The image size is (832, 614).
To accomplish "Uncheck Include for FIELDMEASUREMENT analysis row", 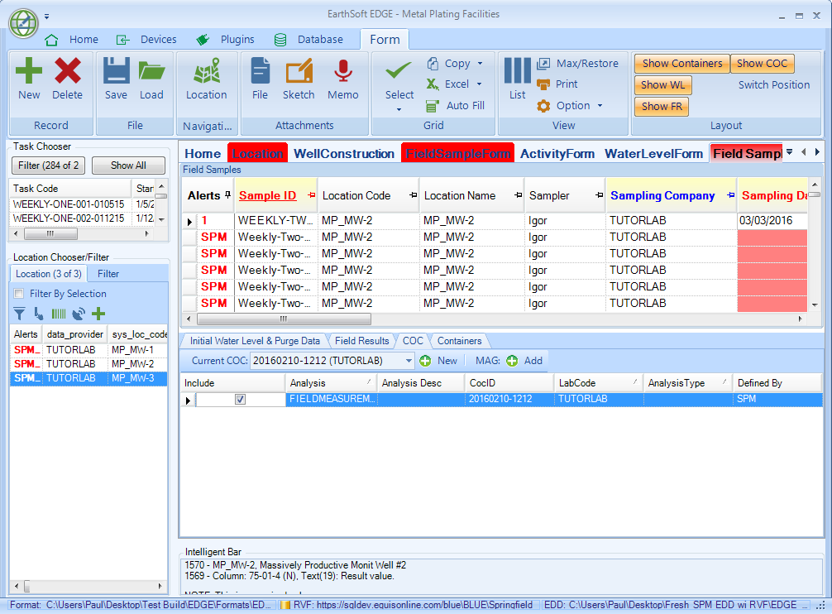I will click(240, 400).
